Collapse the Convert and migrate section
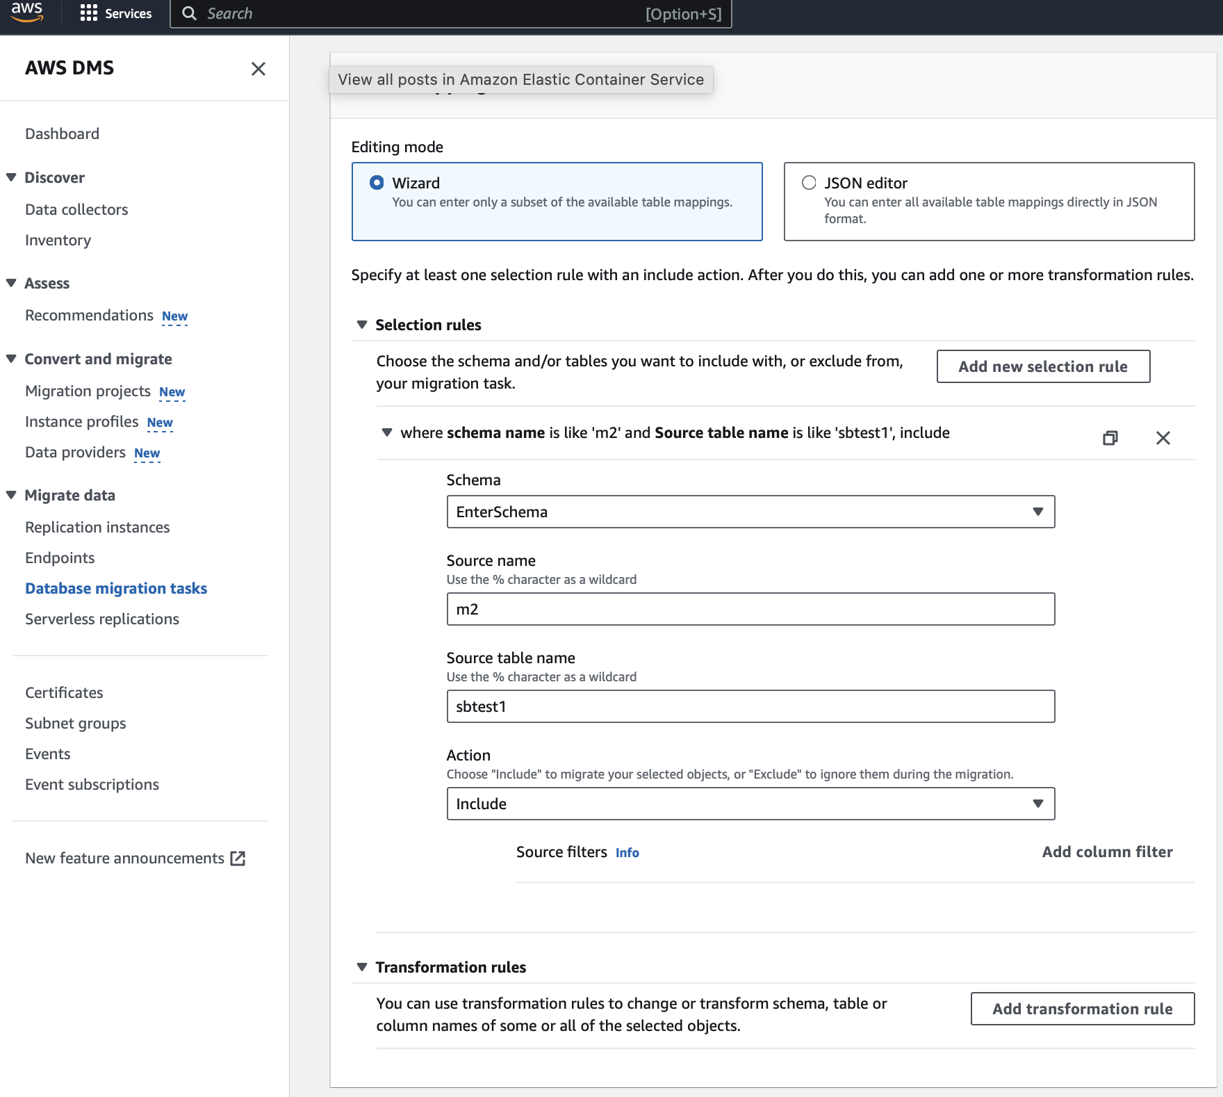The width and height of the screenshot is (1223, 1097). pyautogui.click(x=11, y=359)
